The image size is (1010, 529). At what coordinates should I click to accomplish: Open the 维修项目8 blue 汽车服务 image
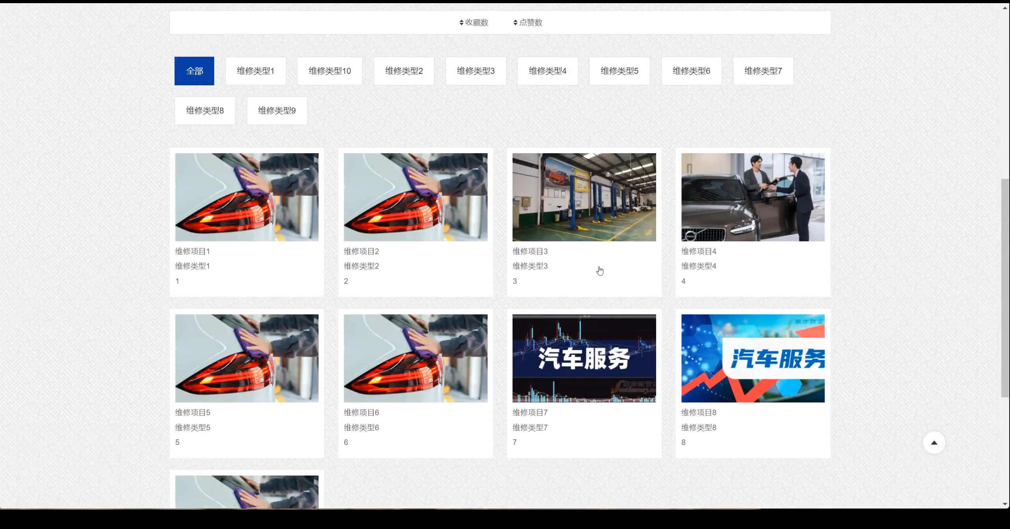coord(753,358)
